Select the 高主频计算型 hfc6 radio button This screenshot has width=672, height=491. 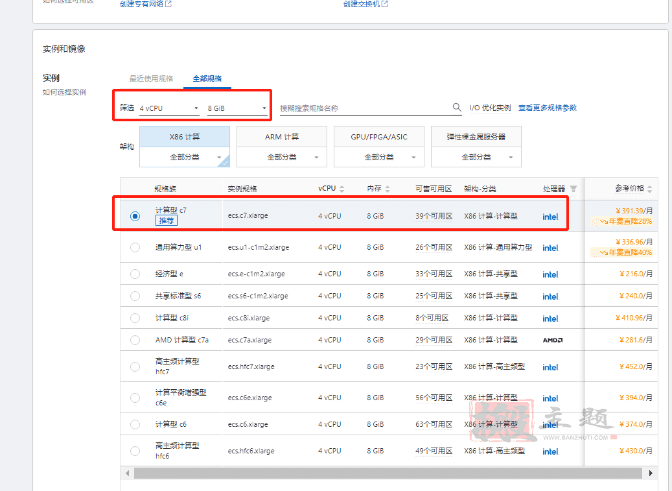pyautogui.click(x=135, y=451)
